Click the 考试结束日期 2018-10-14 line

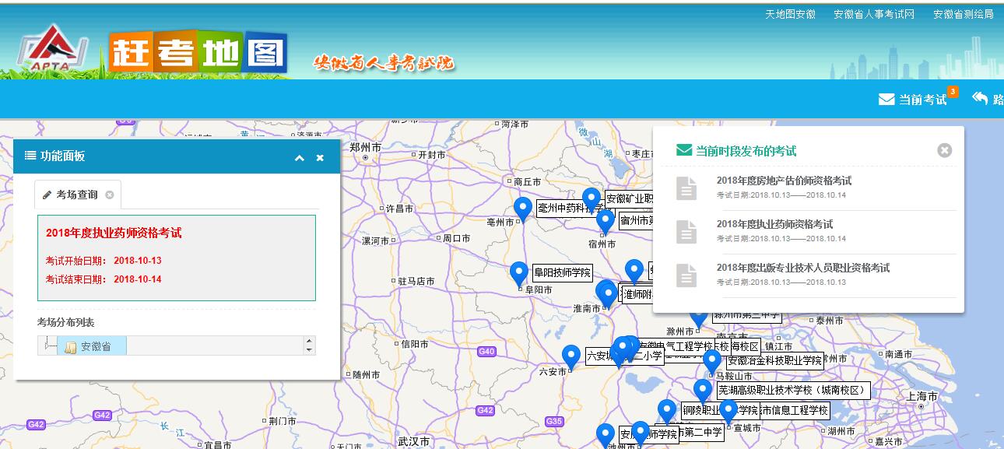click(104, 279)
